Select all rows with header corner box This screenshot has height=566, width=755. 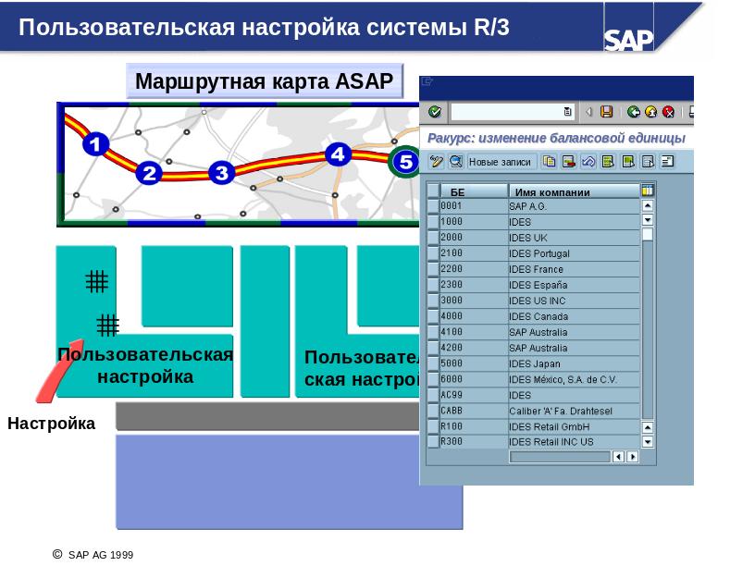coord(433,191)
